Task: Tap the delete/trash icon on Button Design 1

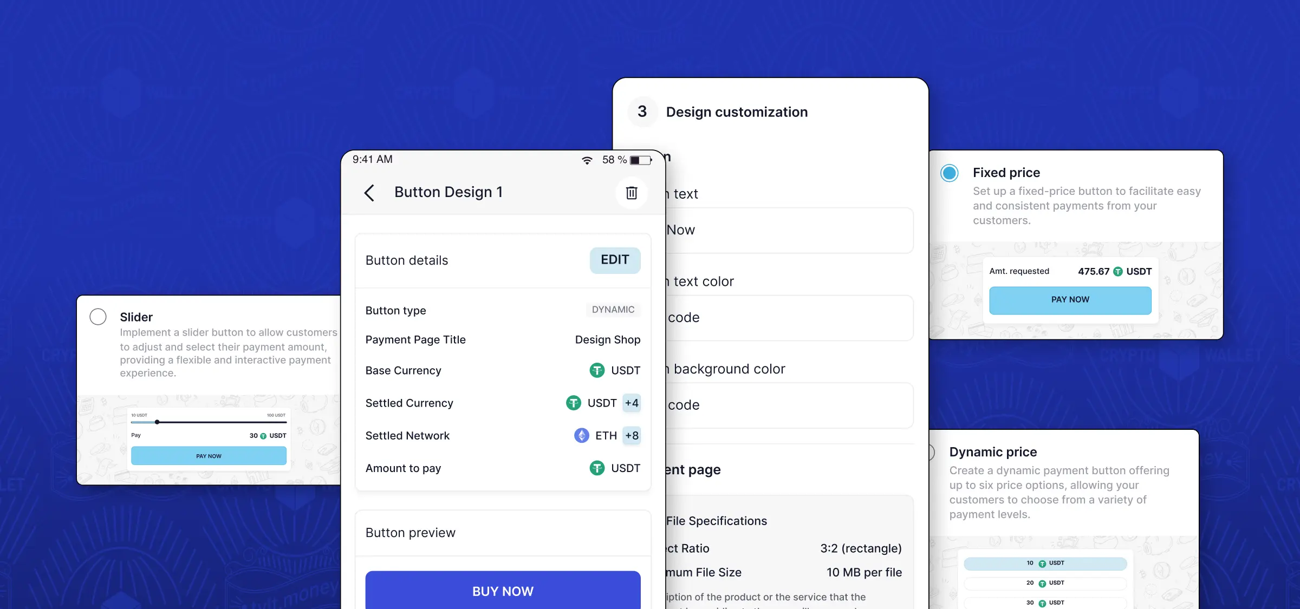Action: click(x=632, y=192)
